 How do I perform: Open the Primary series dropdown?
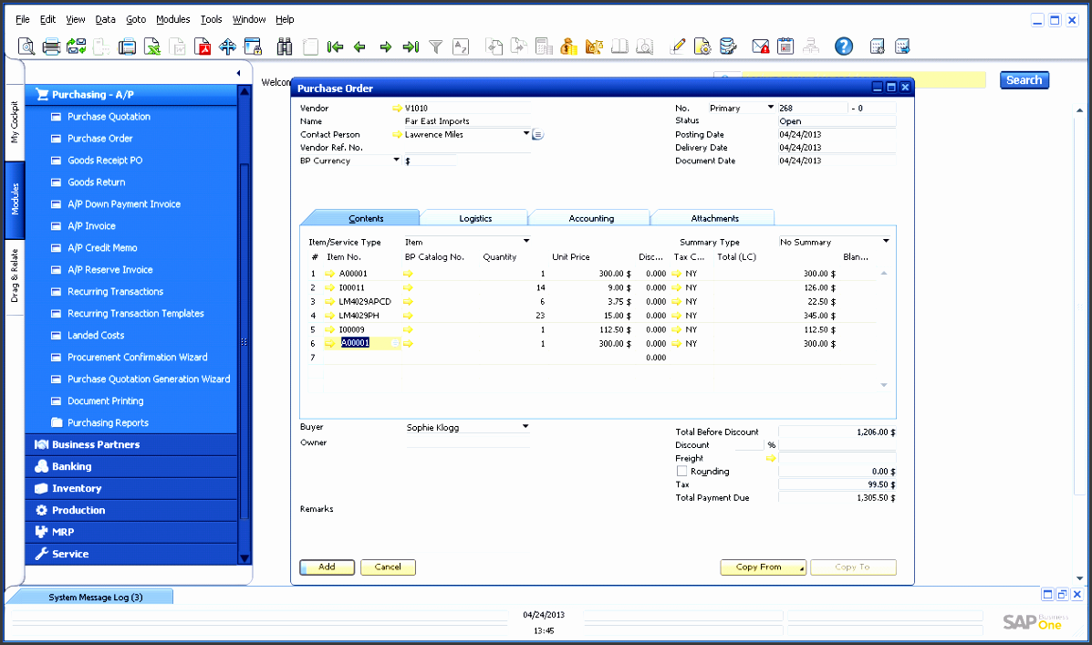(x=770, y=108)
